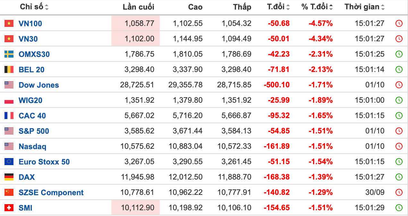Screen dimensions: 408x216
Task: Click the Lần cuối column header
Action: tap(138, 7)
